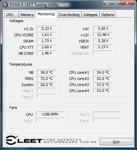
Task: Click the VREG label
Action: [x=29, y=79]
